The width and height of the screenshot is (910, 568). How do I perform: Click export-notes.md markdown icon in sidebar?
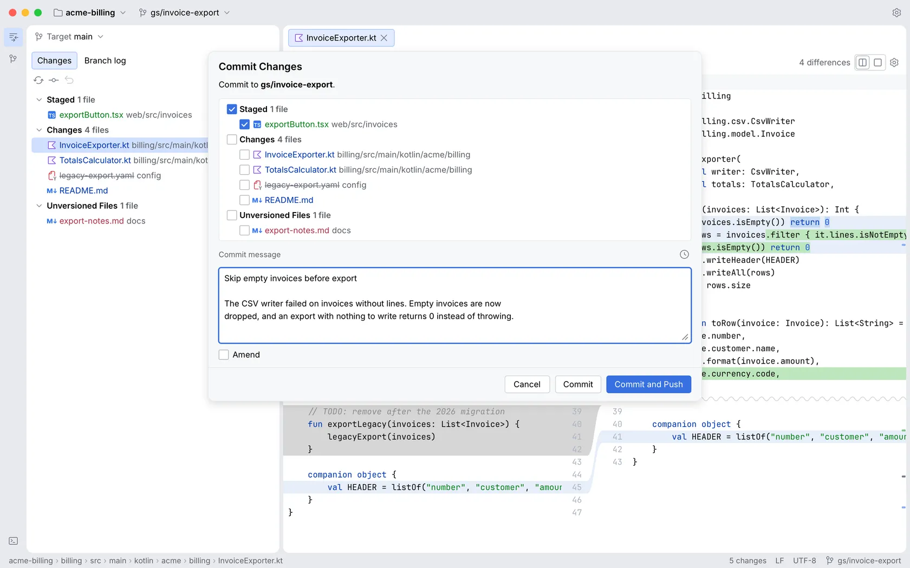pyautogui.click(x=52, y=221)
